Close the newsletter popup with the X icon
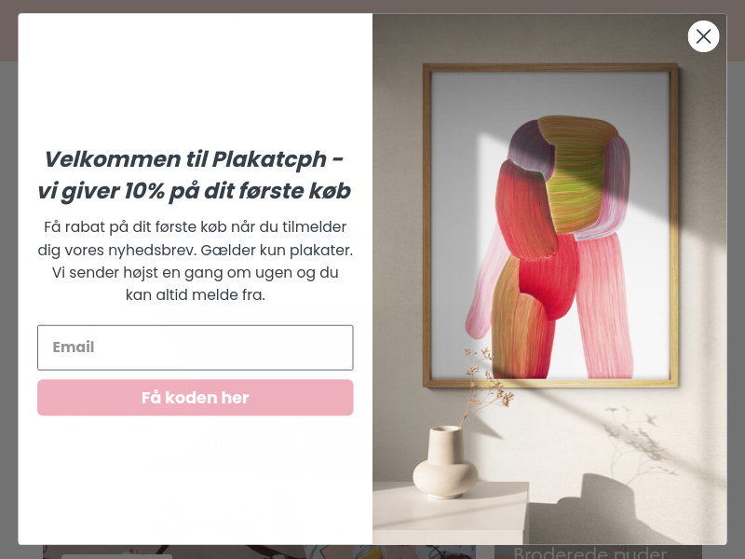 click(x=703, y=36)
